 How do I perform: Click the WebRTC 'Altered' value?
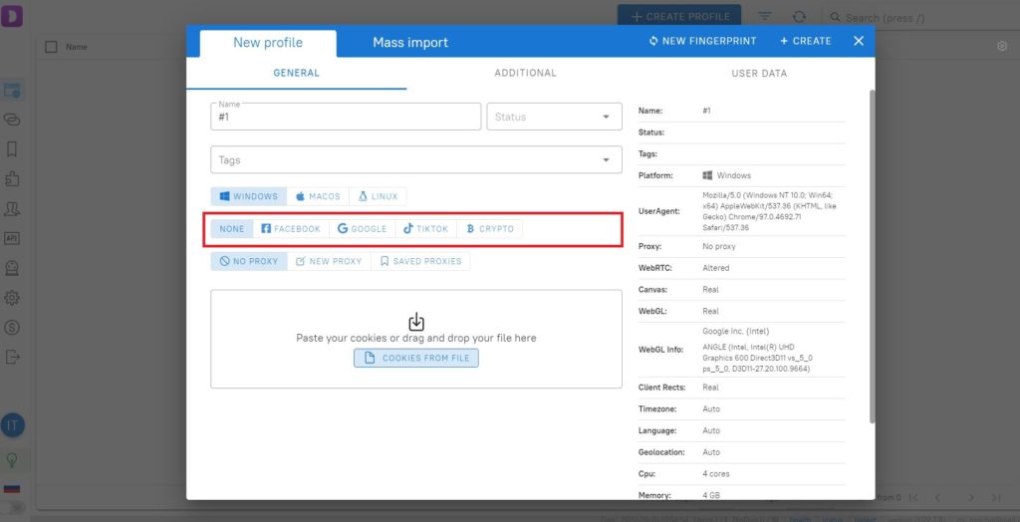point(715,268)
